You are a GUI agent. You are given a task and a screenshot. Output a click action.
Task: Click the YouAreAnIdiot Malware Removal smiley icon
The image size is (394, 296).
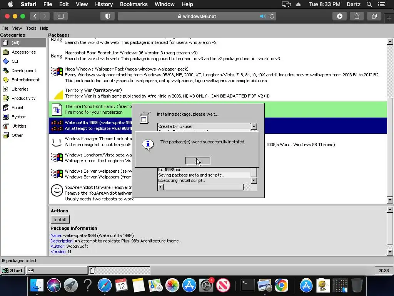tap(57, 190)
